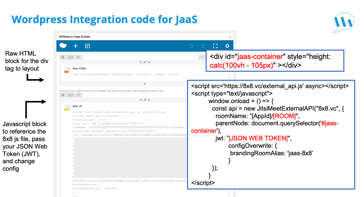Screen dimensions: 364x197
Task: Click the Raw JS file icon
Action: tap(67, 108)
